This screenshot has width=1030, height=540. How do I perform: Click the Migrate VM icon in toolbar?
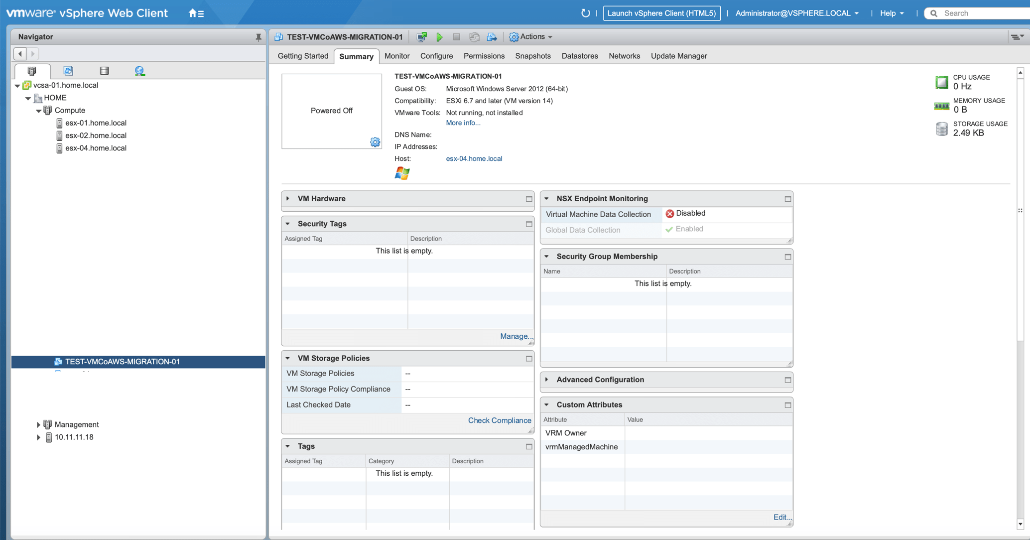(x=492, y=37)
